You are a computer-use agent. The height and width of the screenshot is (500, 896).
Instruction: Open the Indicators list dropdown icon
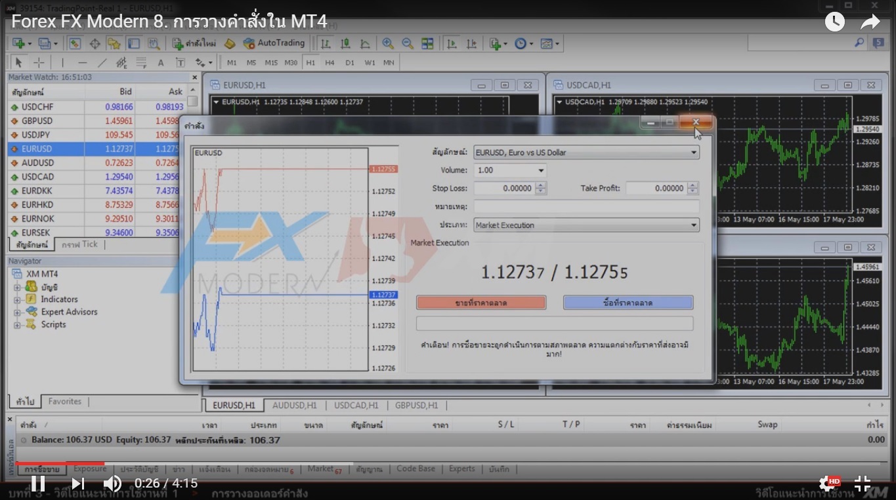498,43
